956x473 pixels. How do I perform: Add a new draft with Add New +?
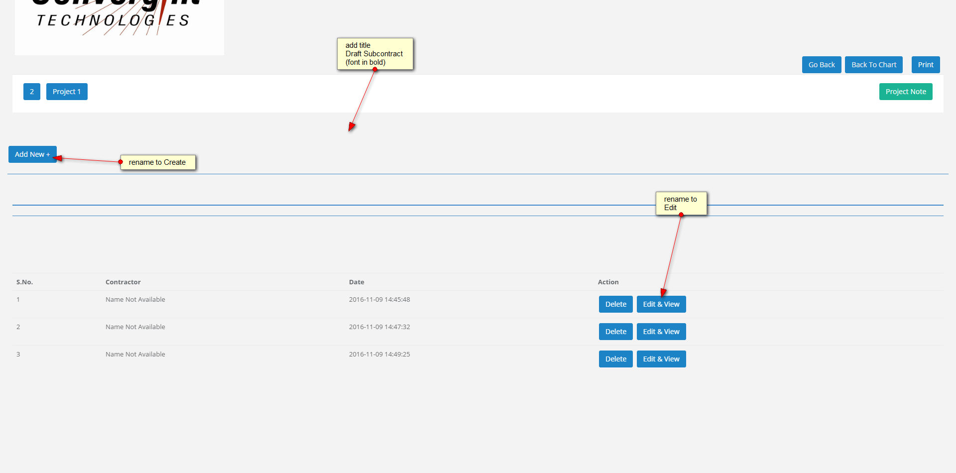[x=32, y=154]
